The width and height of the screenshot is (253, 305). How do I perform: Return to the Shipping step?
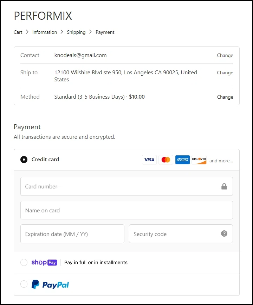pyautogui.click(x=76, y=32)
